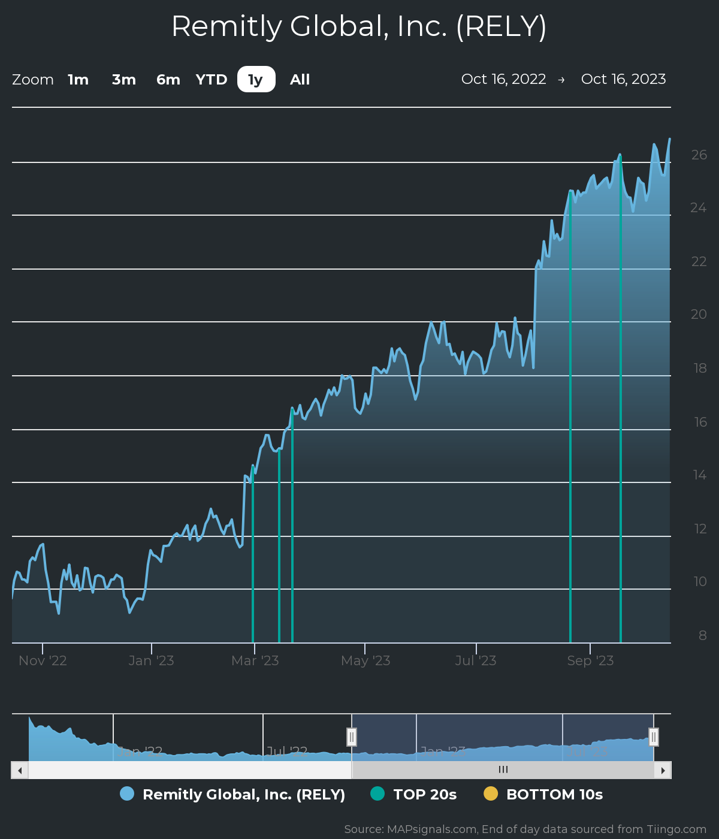The width and height of the screenshot is (719, 839).
Task: Toggle the TOP 20s legend series
Action: [413, 794]
